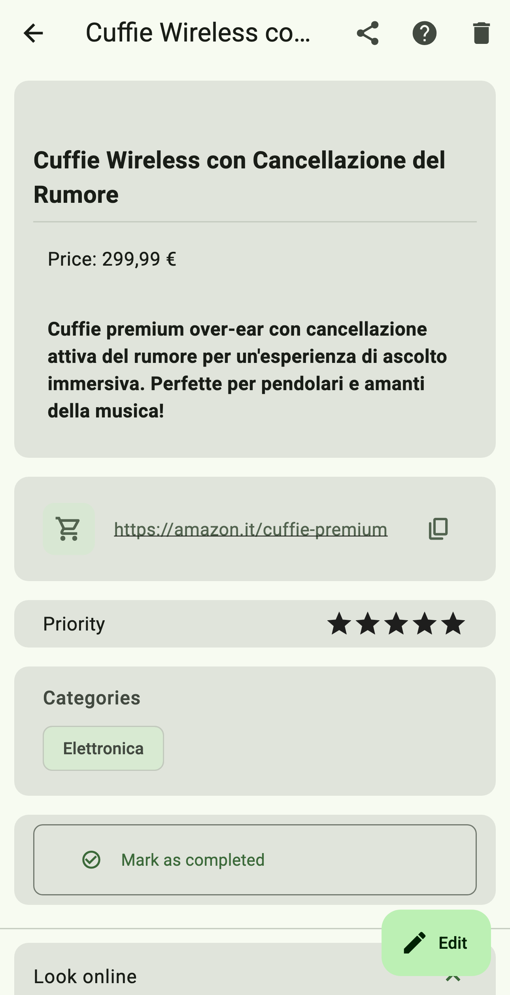This screenshot has width=510, height=995.
Task: Tap the Price 299,99 € text
Action: (x=112, y=259)
